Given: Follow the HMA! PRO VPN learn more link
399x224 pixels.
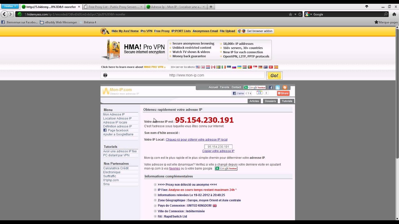Looking at the screenshot, I should [x=155, y=67].
